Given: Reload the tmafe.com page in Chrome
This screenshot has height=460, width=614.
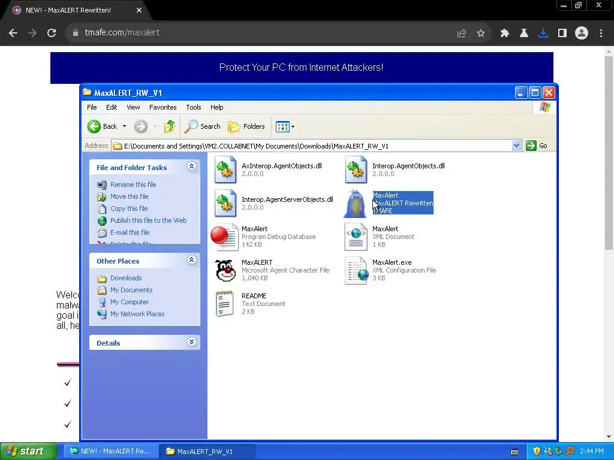Looking at the screenshot, I should click(52, 33).
